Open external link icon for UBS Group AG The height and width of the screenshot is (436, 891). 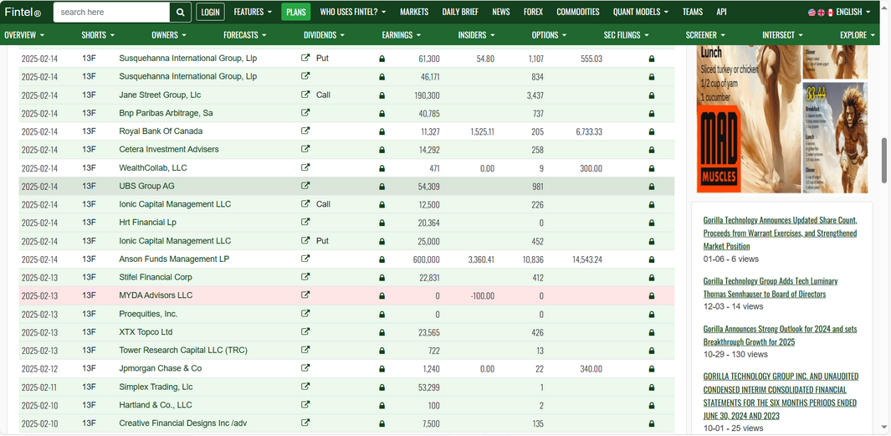[305, 186]
